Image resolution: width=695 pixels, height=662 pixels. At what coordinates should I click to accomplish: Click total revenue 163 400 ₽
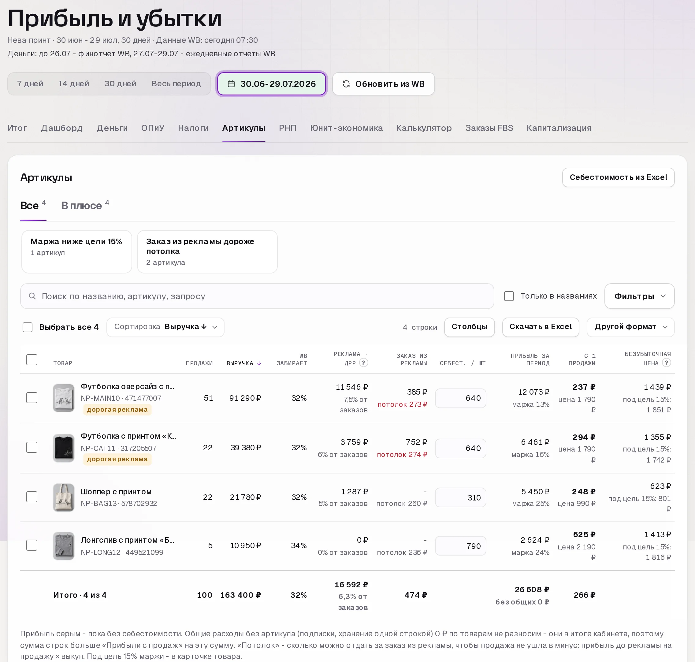click(x=241, y=595)
